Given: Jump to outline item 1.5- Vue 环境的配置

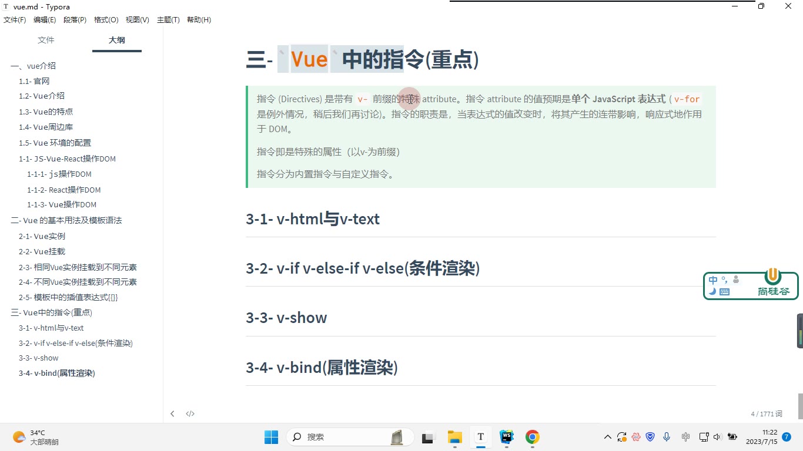Looking at the screenshot, I should pos(55,143).
